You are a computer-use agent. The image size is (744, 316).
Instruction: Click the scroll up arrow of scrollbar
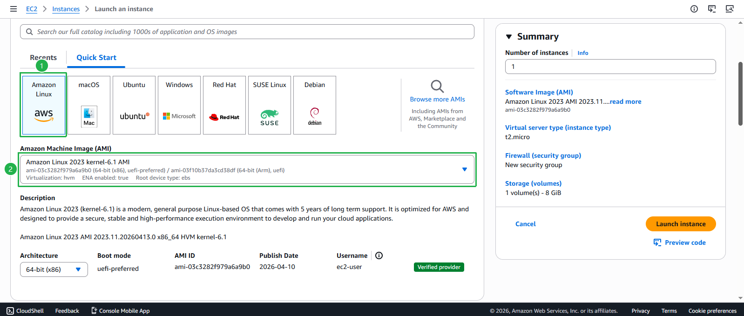(740, 22)
